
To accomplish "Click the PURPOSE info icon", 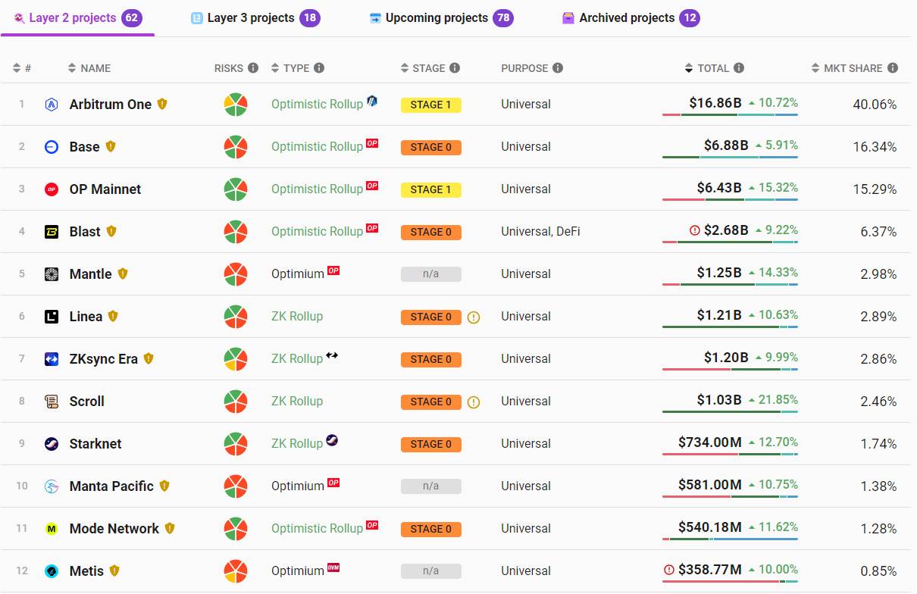I will coord(558,68).
